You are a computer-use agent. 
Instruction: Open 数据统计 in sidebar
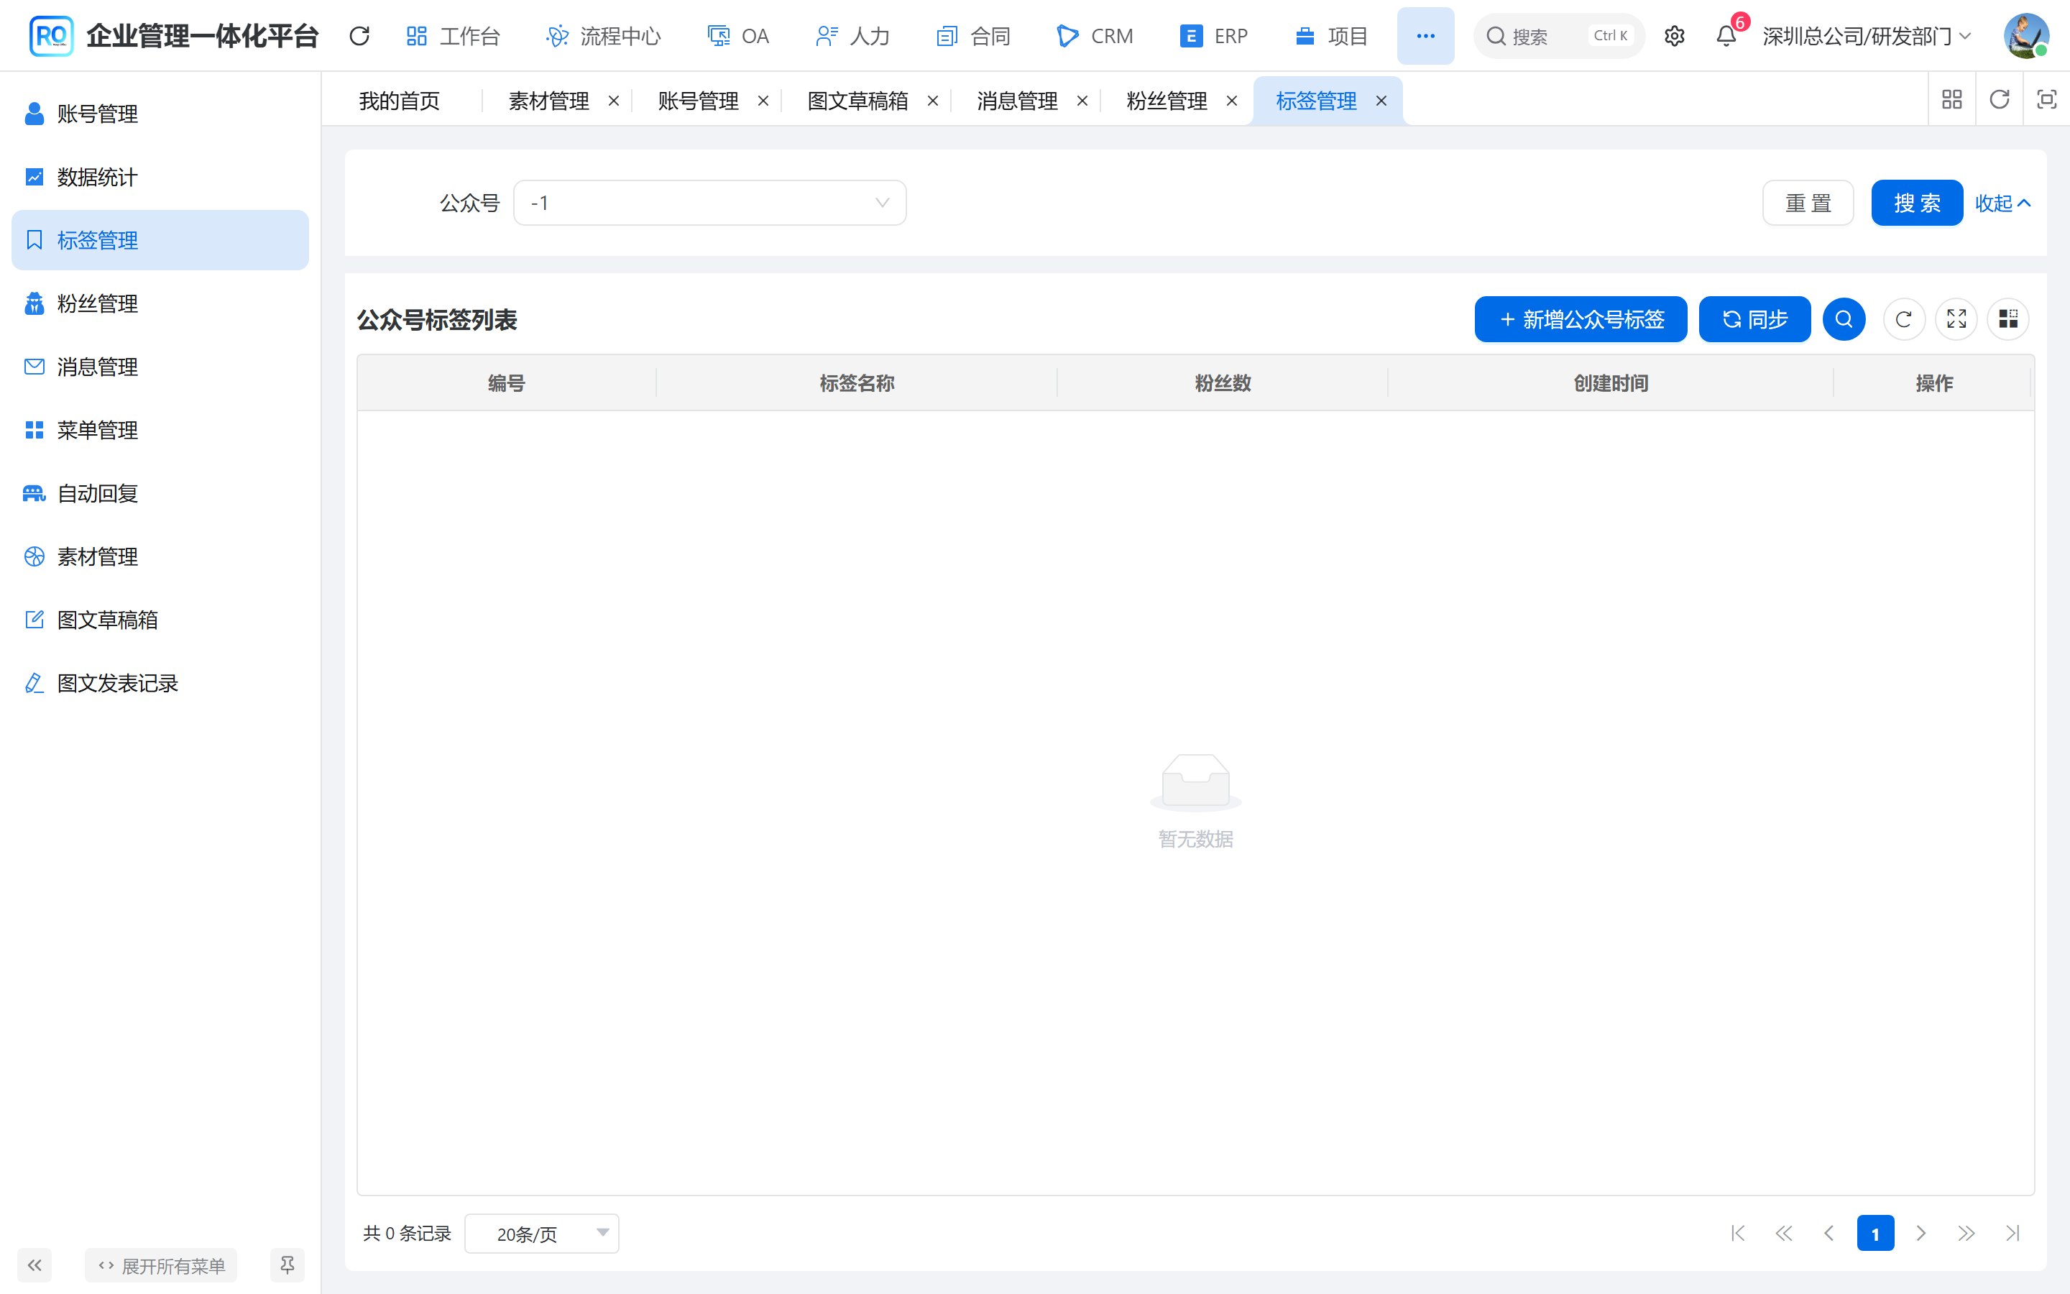(160, 177)
